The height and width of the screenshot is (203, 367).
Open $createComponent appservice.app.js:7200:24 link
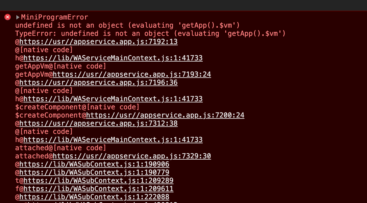click(x=165, y=115)
